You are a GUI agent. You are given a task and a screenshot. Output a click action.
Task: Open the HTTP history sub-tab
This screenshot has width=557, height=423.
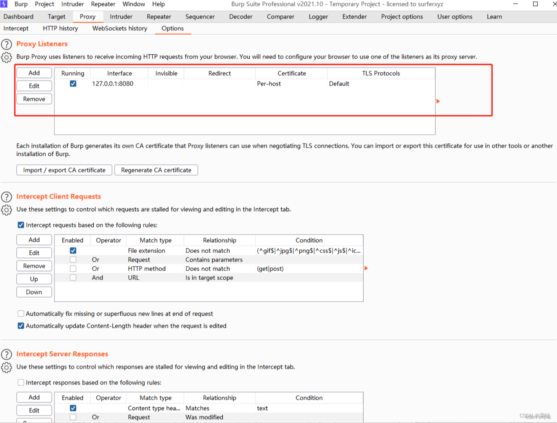[60, 29]
